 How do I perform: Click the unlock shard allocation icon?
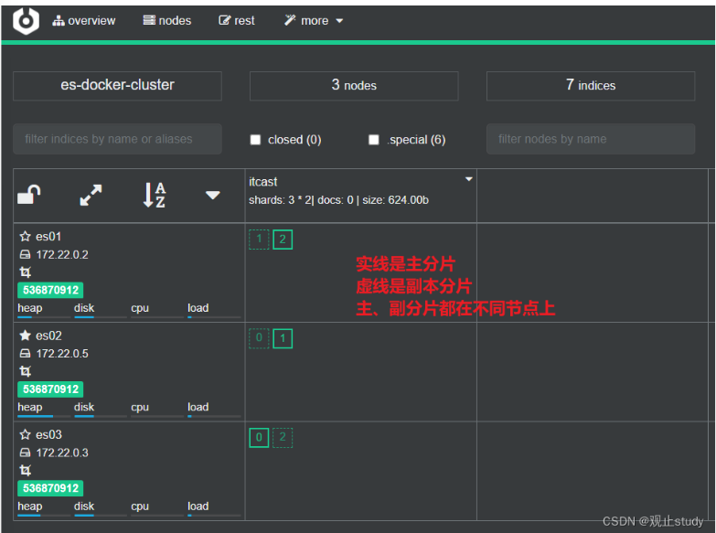tap(28, 195)
